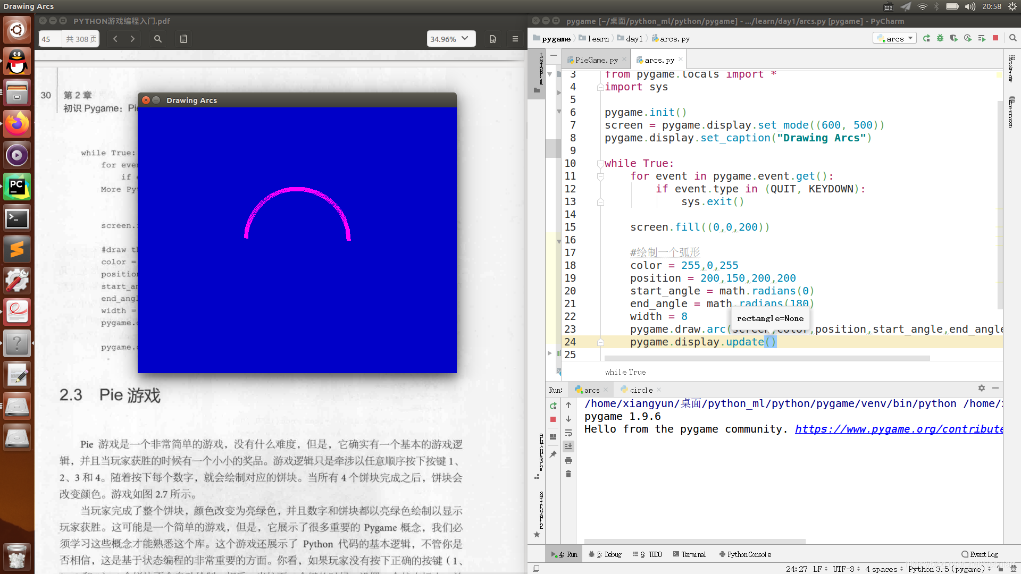Rerun the arcs configuration in the toolbar
Screen dimensions: 1021x574
tap(927, 38)
